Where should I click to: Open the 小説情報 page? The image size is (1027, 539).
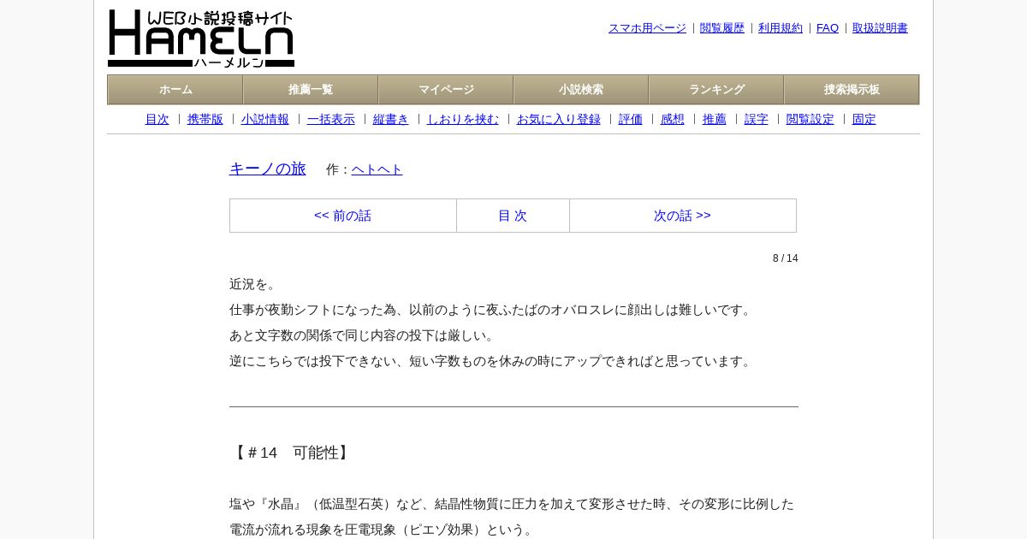coord(265,120)
